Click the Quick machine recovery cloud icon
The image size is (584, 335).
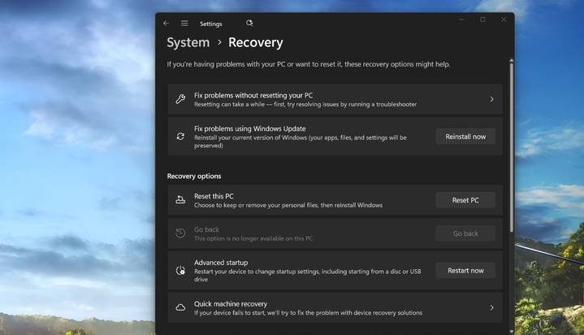[x=180, y=307]
